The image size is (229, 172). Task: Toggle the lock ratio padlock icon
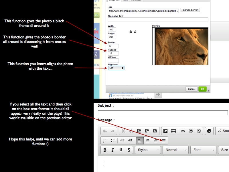pos(131,32)
